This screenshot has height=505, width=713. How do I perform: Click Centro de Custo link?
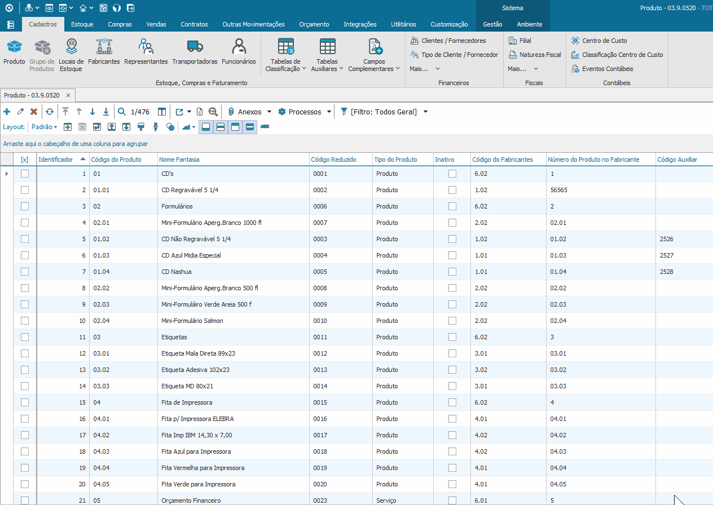(604, 41)
